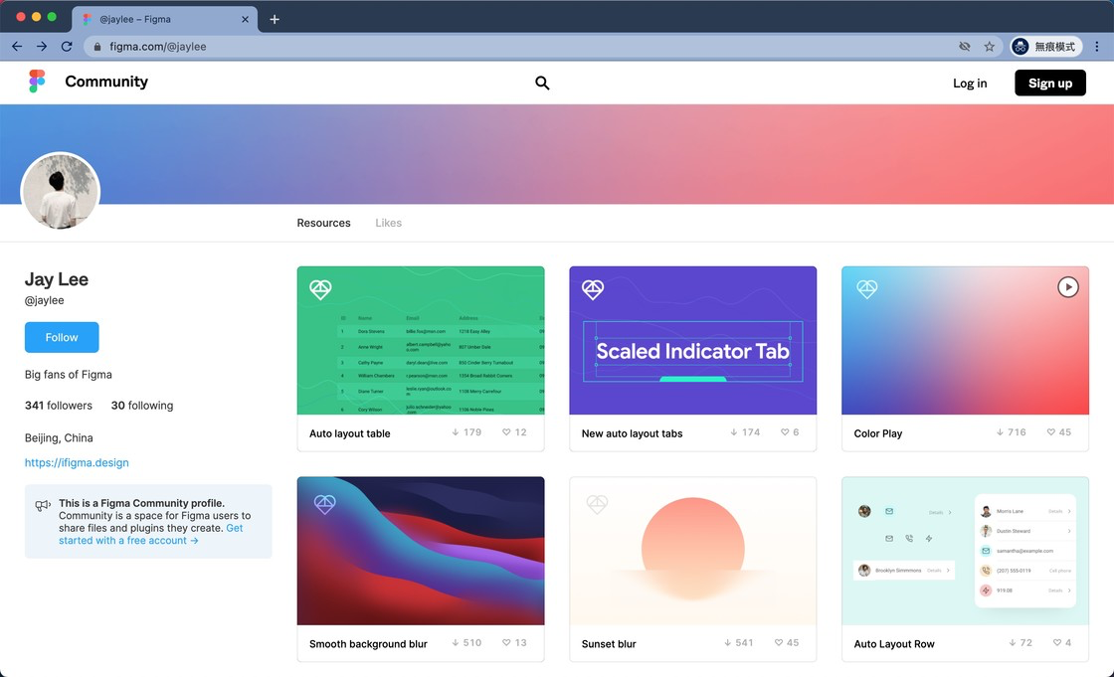This screenshot has height=677, width=1114.
Task: Like the Auto Layout Row file
Action: 1057,642
